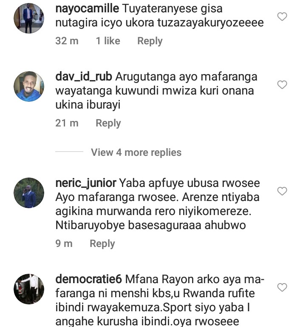Open nayocamille's profile picture
The width and height of the screenshot is (306, 327).
[x=29, y=18]
